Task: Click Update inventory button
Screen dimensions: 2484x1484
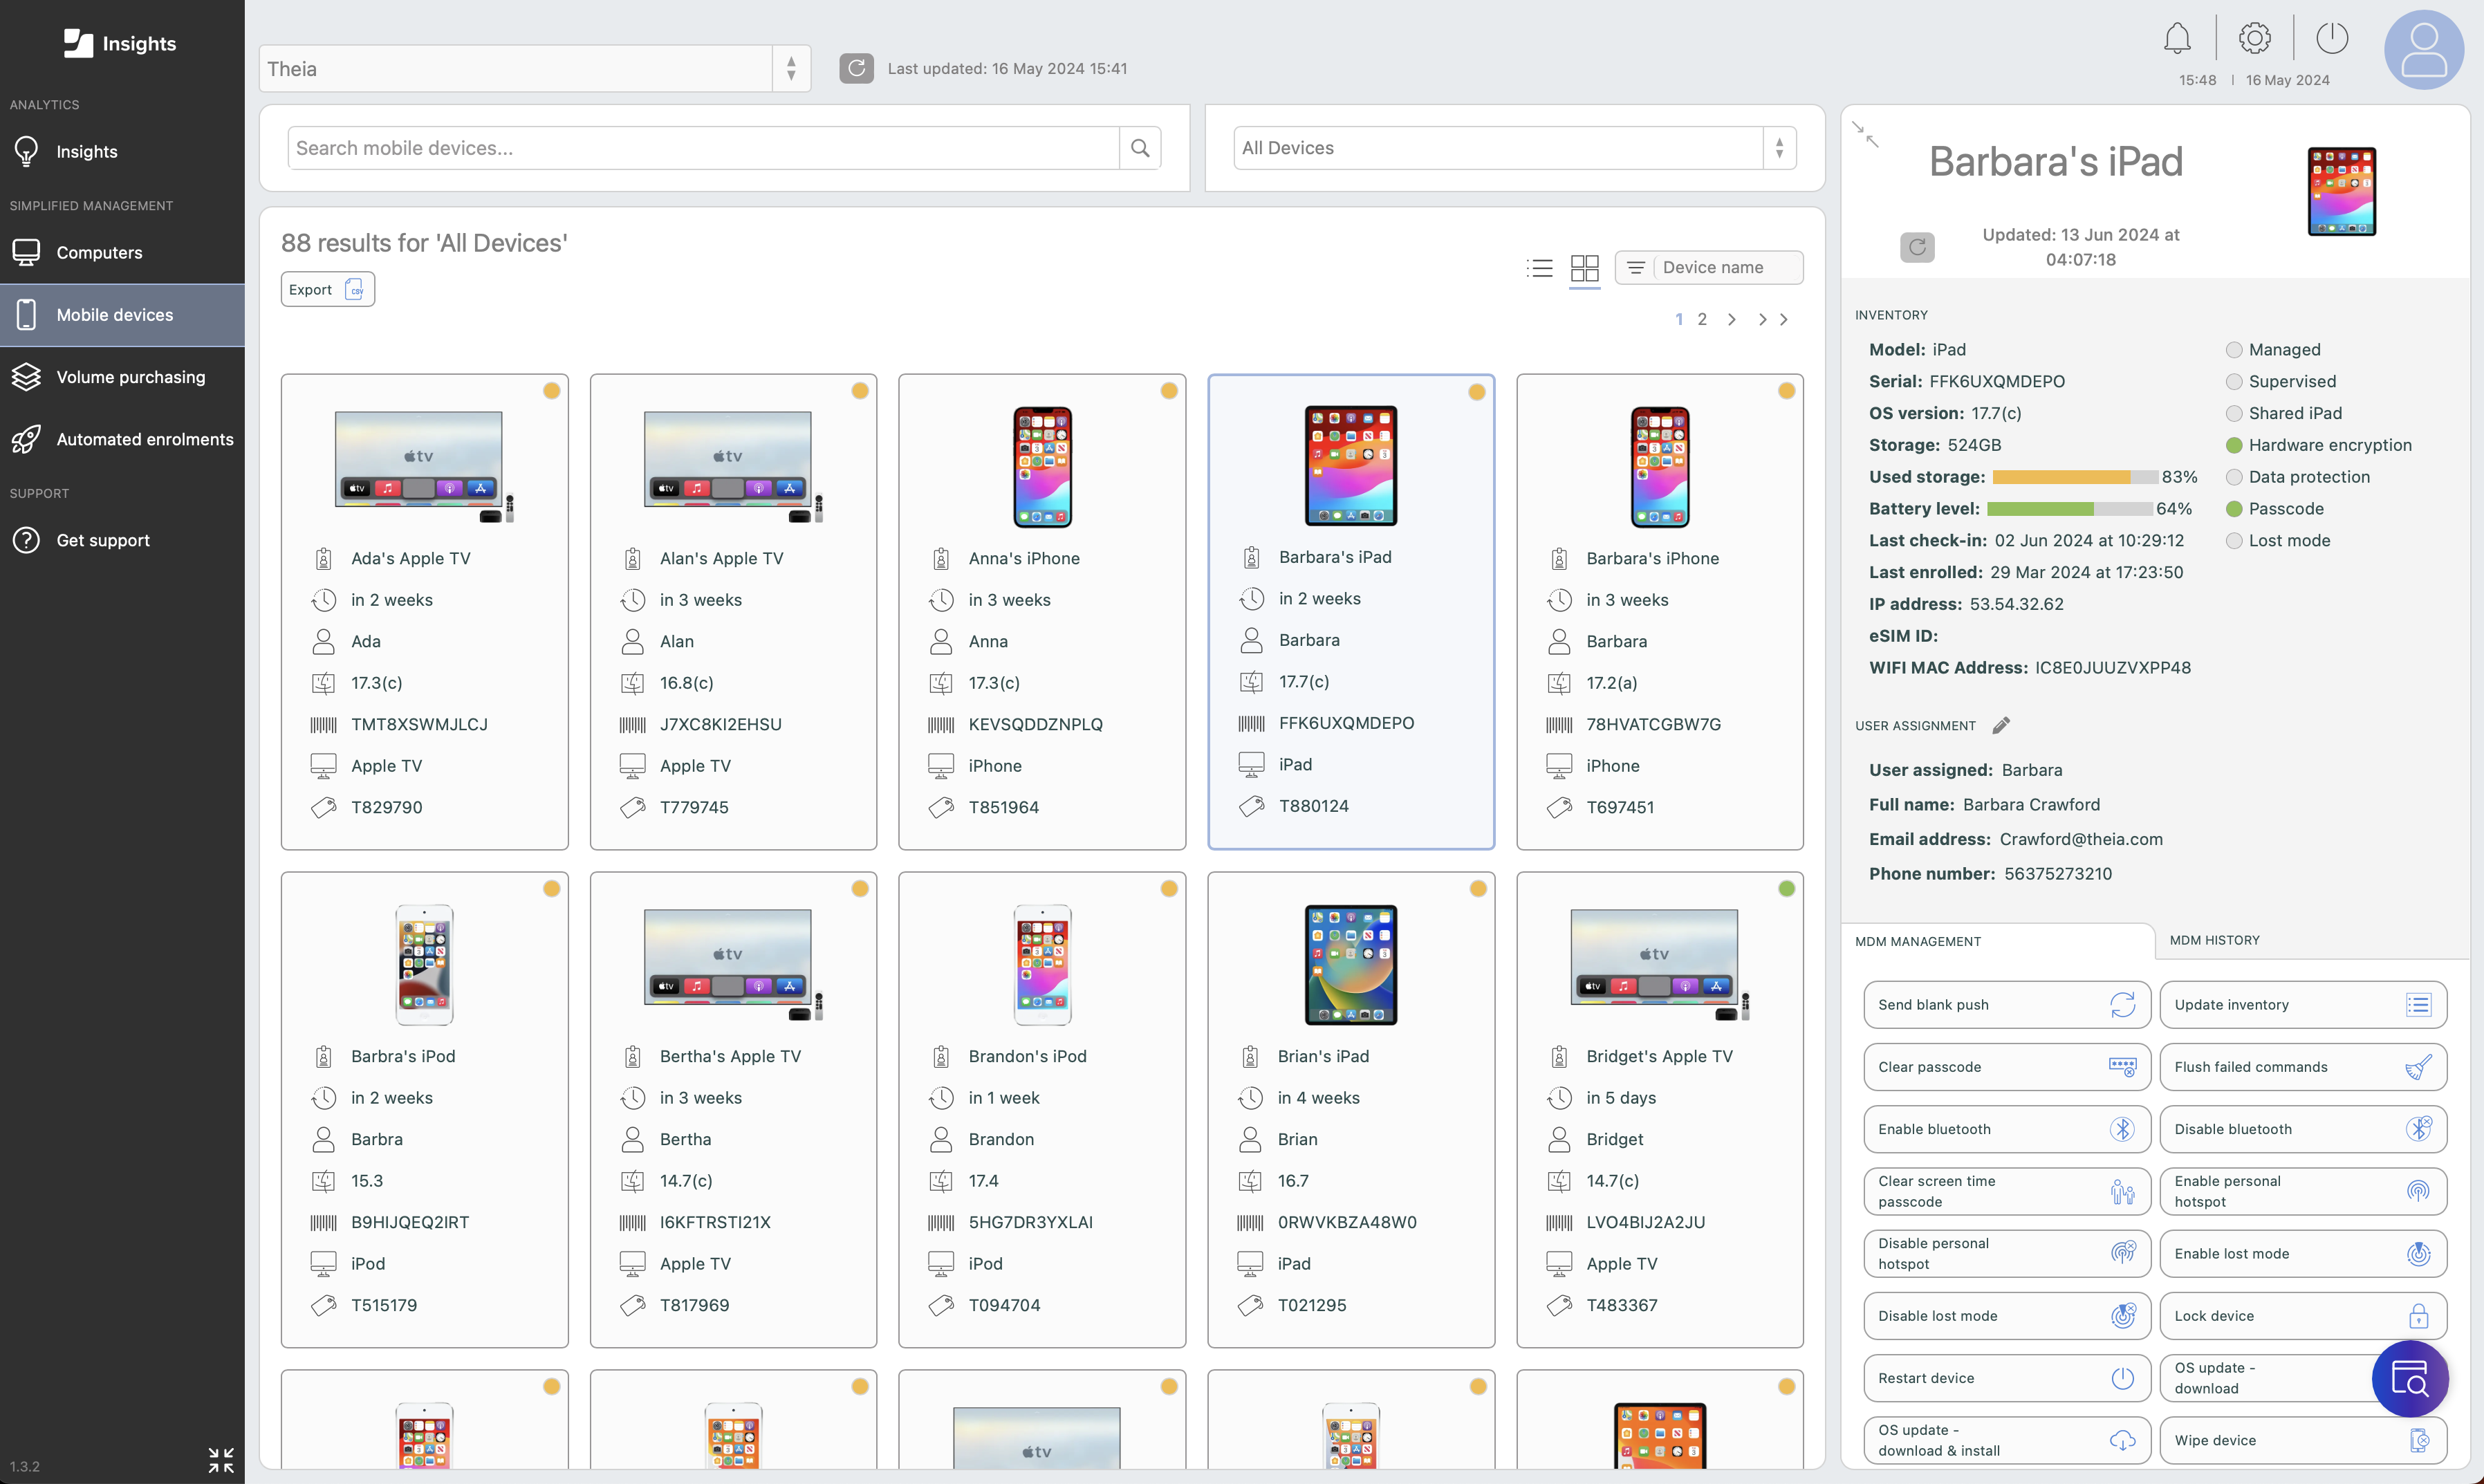Action: pos(2303,1004)
